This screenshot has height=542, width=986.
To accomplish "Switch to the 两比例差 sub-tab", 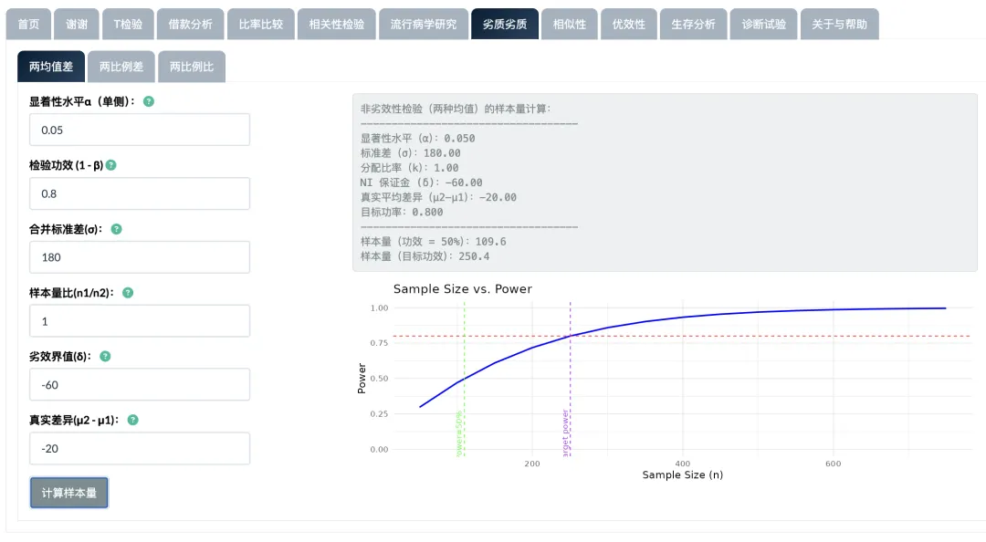I will (121, 67).
